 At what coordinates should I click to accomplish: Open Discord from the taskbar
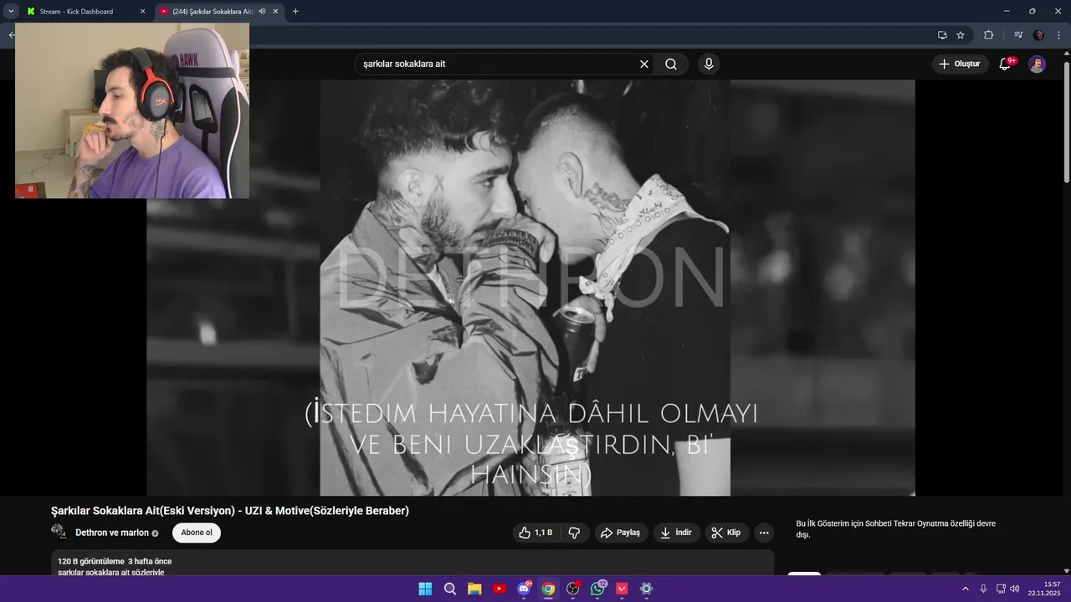[x=524, y=589]
